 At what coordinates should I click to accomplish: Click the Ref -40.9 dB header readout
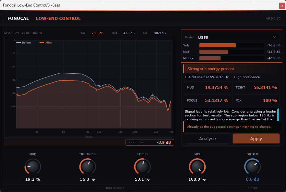154,33
